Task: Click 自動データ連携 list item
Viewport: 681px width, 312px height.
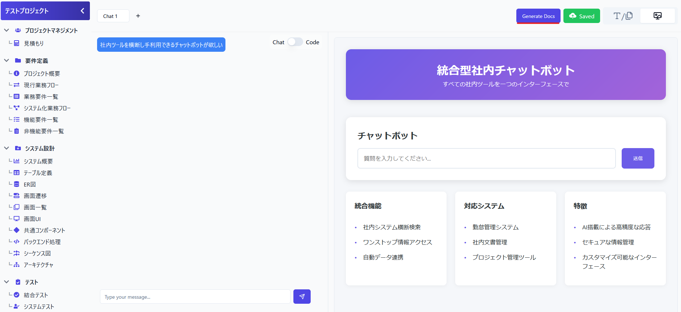Action: tap(383, 257)
